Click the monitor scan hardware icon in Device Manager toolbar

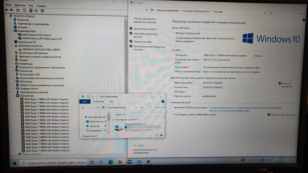[42, 10]
